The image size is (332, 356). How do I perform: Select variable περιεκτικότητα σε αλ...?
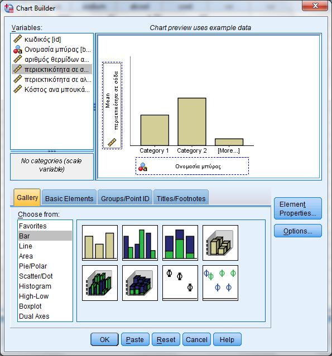(52, 79)
